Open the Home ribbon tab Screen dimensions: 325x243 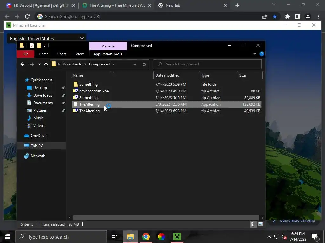(x=43, y=54)
